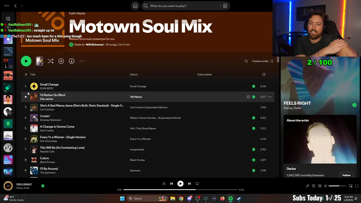Click the Date added column header

[x=204, y=74]
